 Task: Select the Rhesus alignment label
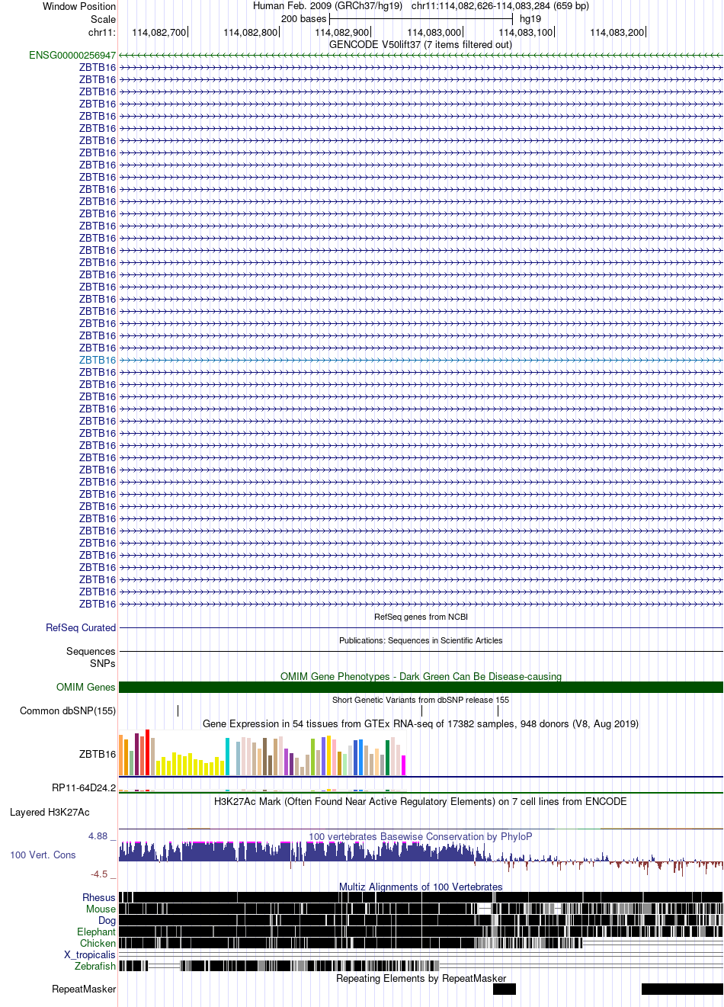coord(99,897)
